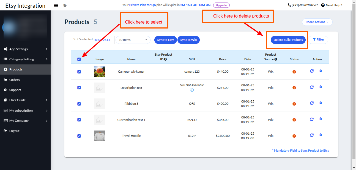Delete the Description test product
This screenshot has width=356, height=170.
321,87
